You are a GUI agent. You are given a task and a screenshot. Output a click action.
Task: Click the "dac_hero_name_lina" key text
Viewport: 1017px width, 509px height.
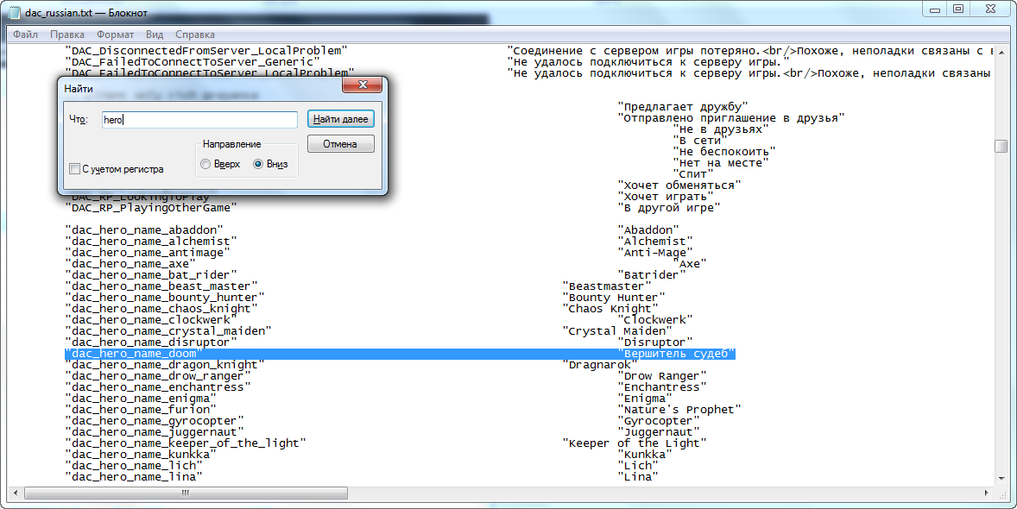pos(134,477)
